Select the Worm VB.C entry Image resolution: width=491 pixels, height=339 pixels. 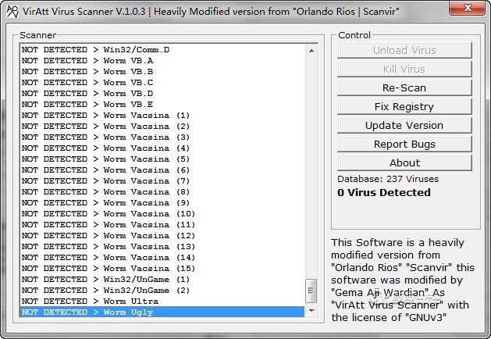point(162,83)
